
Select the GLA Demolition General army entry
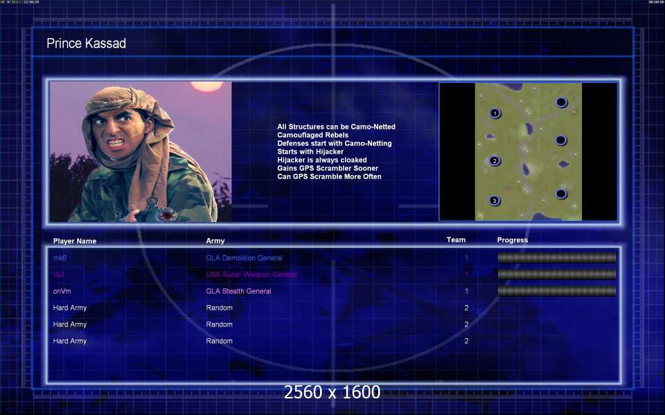[x=244, y=258]
